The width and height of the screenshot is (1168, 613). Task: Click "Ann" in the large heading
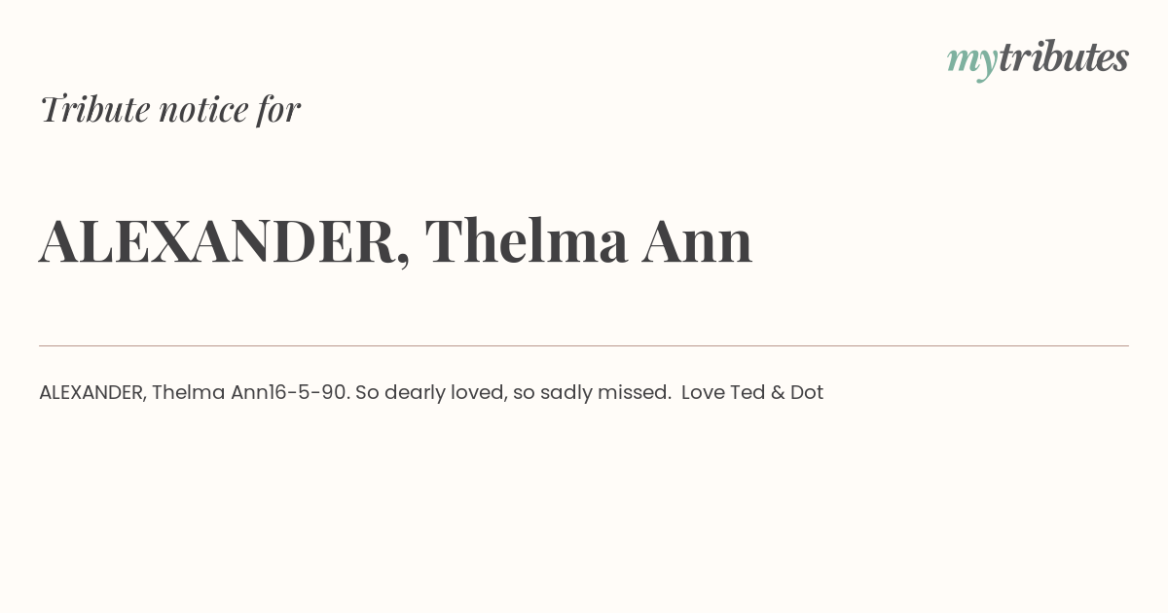(x=697, y=241)
